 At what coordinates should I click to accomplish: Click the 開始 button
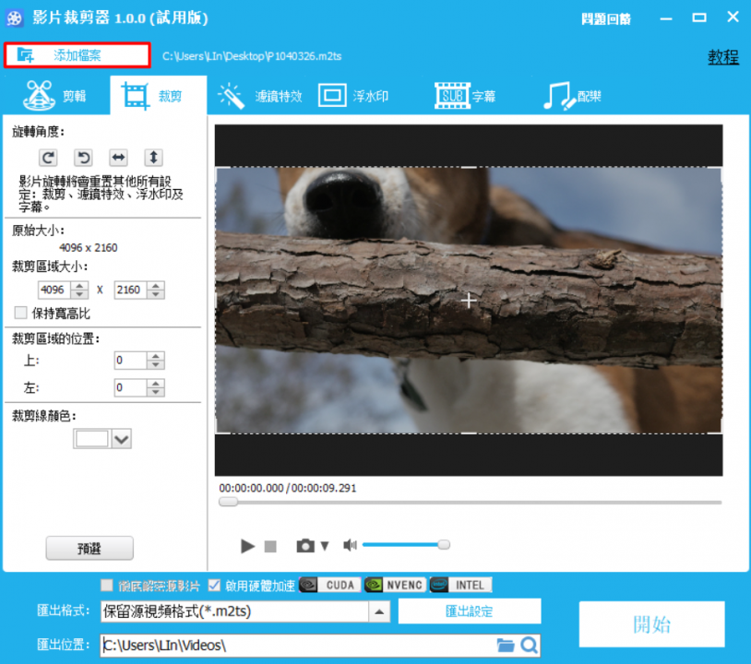[651, 624]
